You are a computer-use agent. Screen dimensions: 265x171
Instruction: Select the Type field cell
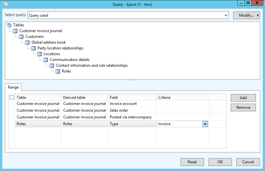[x=132, y=124]
